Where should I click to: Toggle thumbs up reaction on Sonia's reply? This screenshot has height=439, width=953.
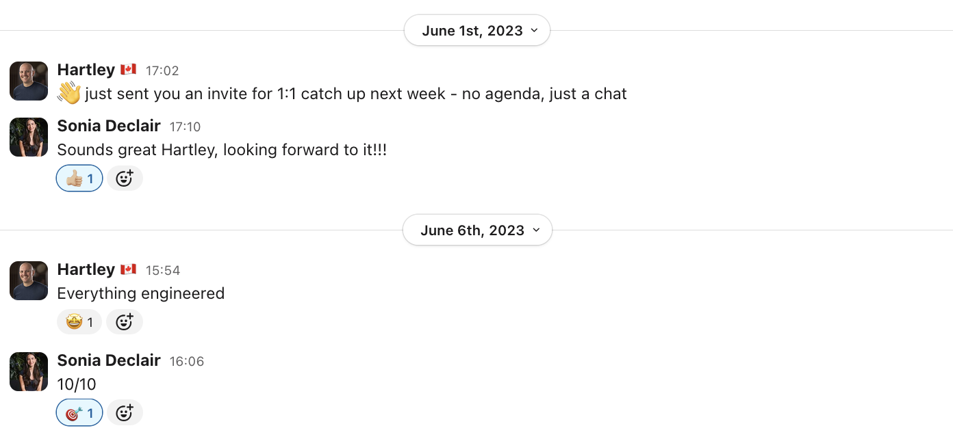click(79, 178)
